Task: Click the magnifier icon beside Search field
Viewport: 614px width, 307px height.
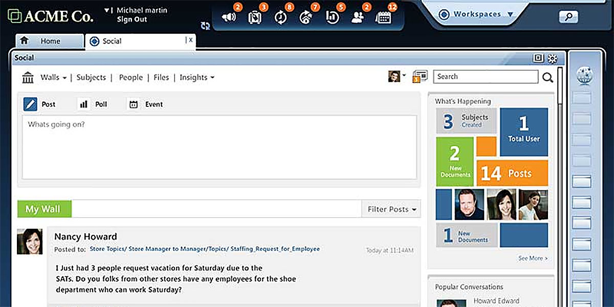Action: click(x=547, y=77)
